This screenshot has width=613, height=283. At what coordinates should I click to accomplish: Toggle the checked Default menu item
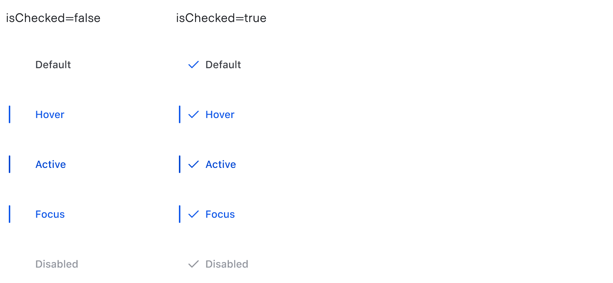click(223, 65)
